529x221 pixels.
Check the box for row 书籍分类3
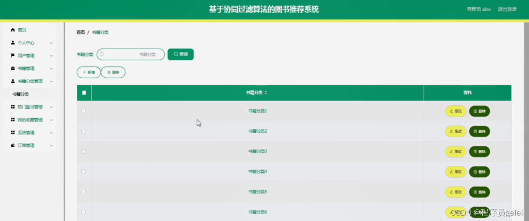tap(84, 151)
